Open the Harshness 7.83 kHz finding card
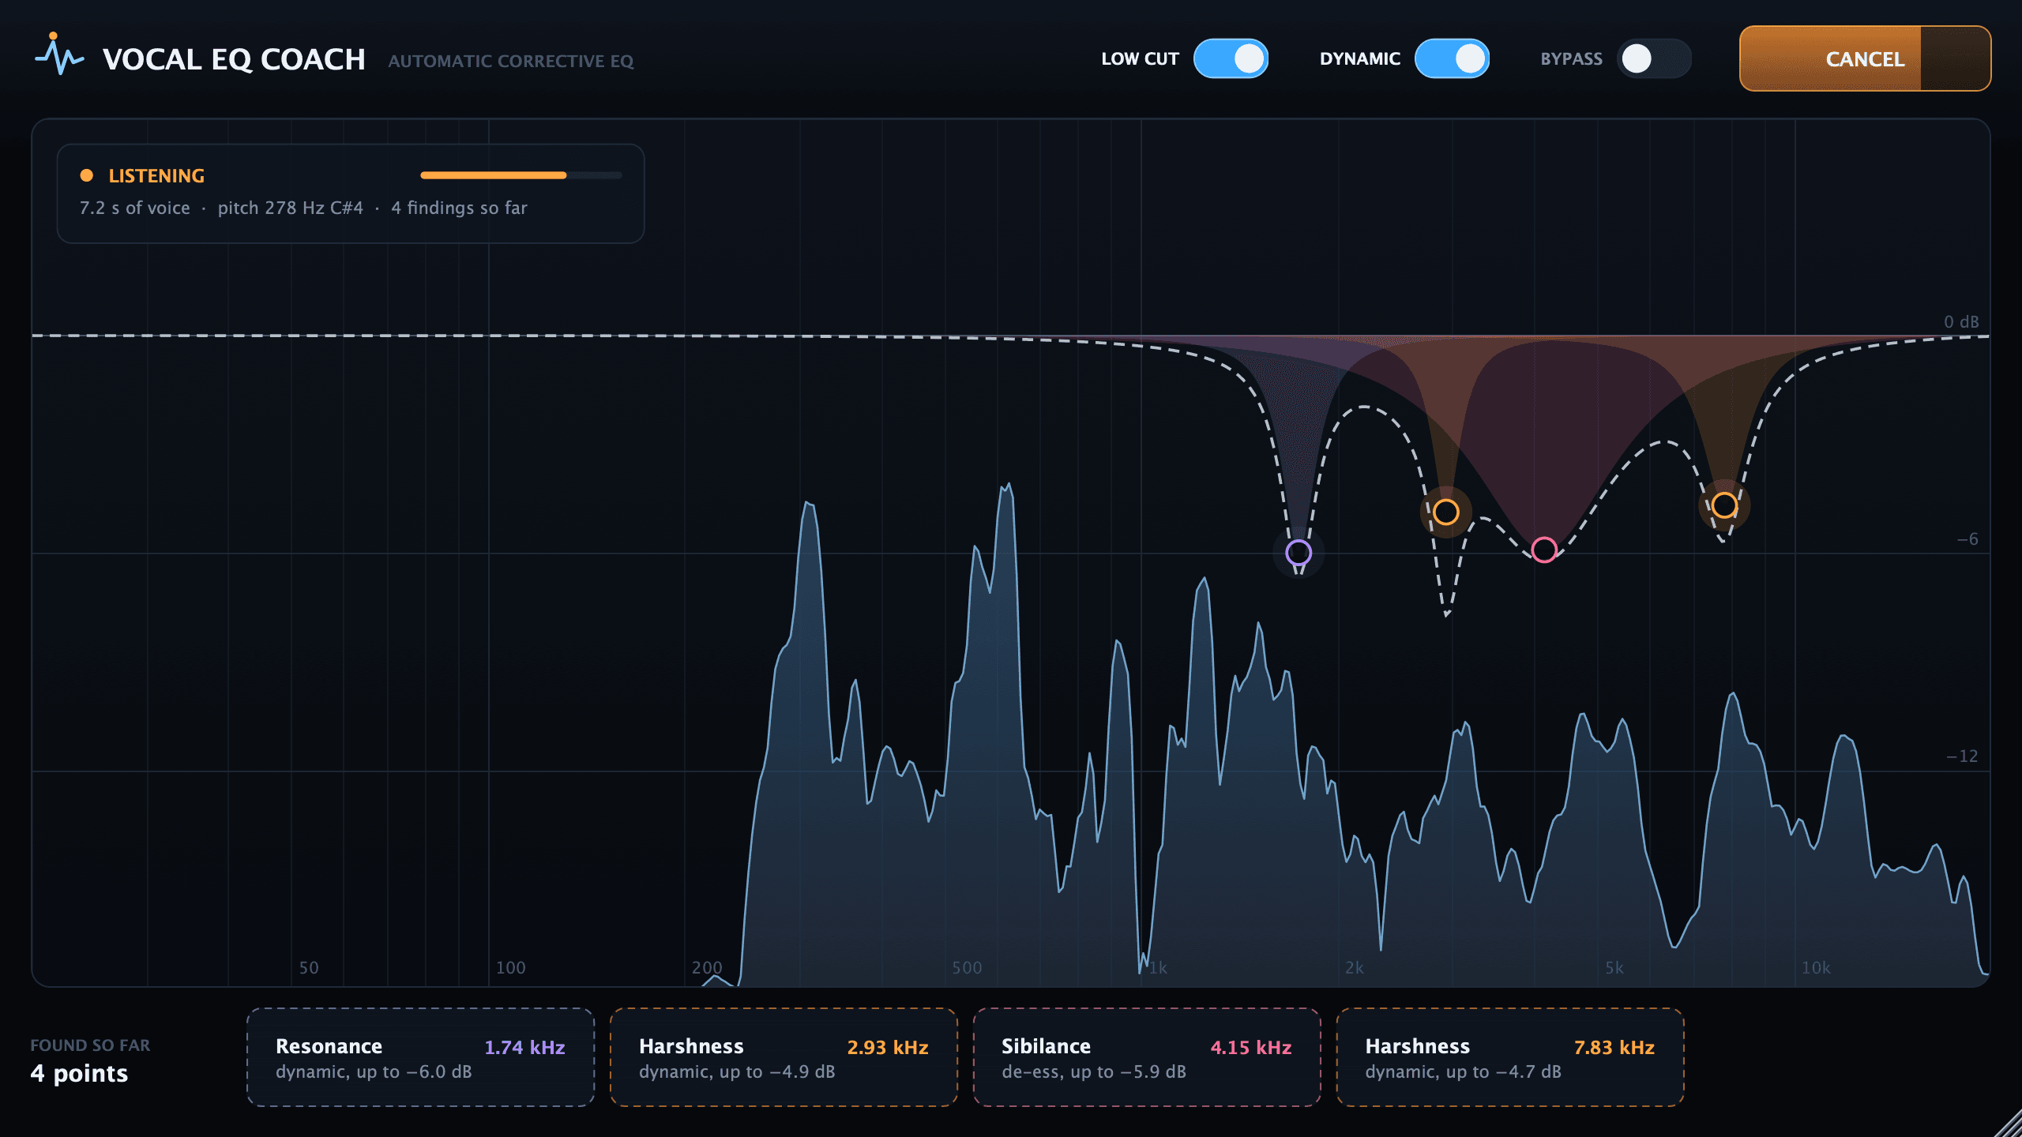The height and width of the screenshot is (1137, 2022). [1510, 1057]
